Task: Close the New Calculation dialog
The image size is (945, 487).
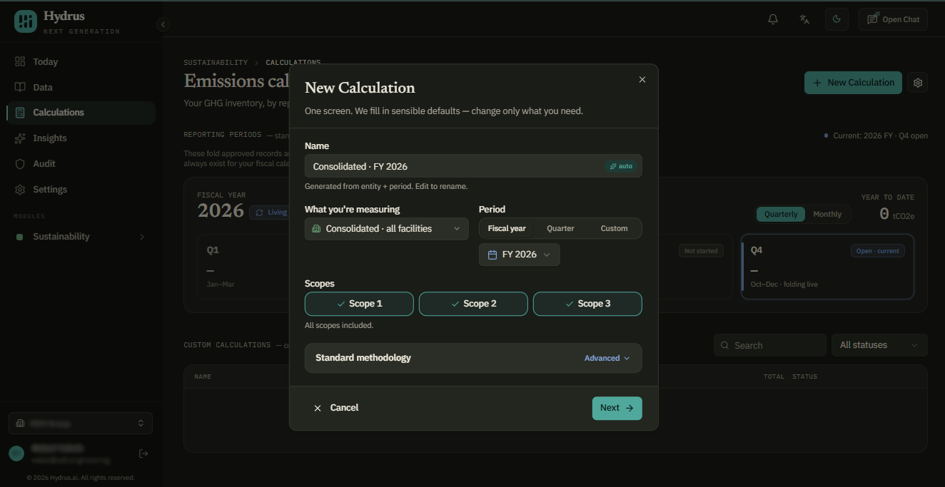Action: pos(642,80)
